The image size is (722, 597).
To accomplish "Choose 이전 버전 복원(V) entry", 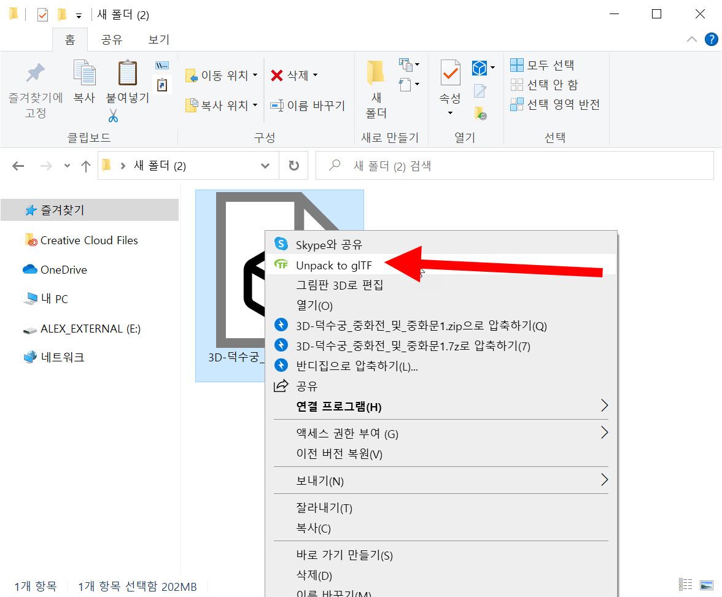I will (x=441, y=453).
